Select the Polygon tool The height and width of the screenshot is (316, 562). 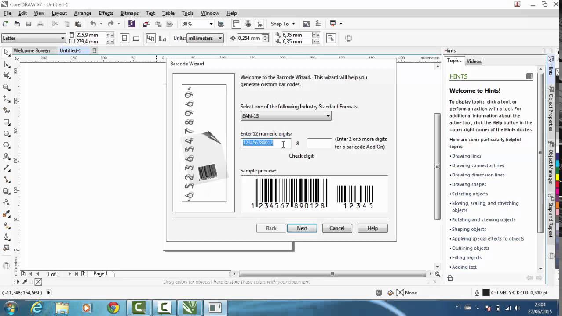(x=6, y=145)
